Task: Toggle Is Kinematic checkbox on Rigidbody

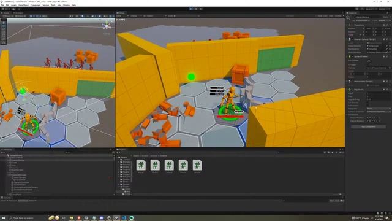Action: coord(367,106)
